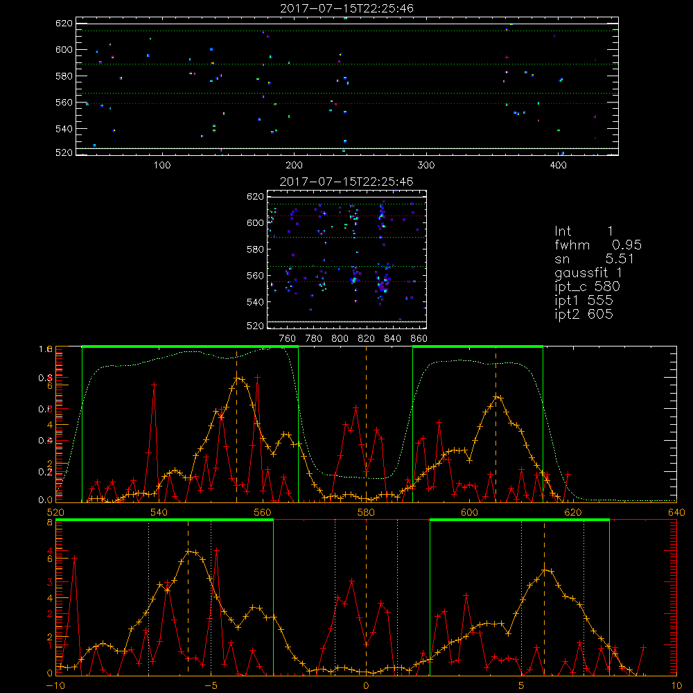
Task: Select the 'sn 5.51' value
Action: 595,258
